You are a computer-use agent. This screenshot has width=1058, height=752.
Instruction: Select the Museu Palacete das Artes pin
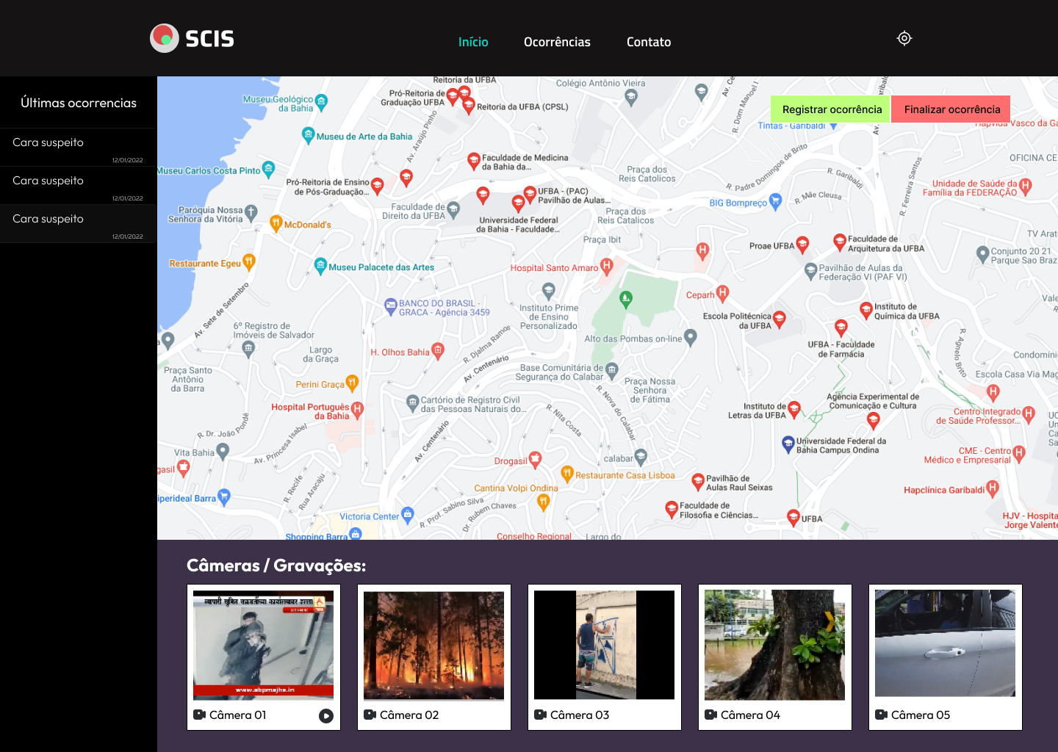[x=320, y=266]
